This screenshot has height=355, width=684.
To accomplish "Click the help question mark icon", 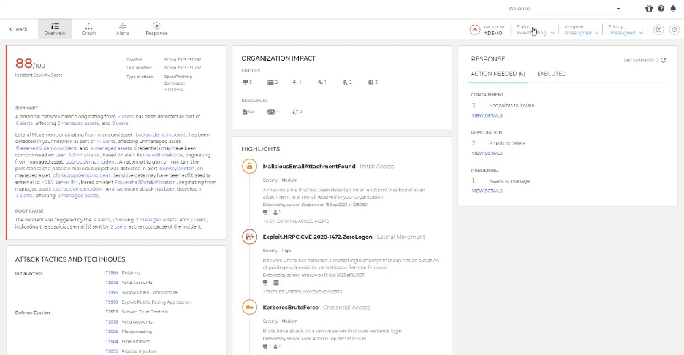I will 661,9.
